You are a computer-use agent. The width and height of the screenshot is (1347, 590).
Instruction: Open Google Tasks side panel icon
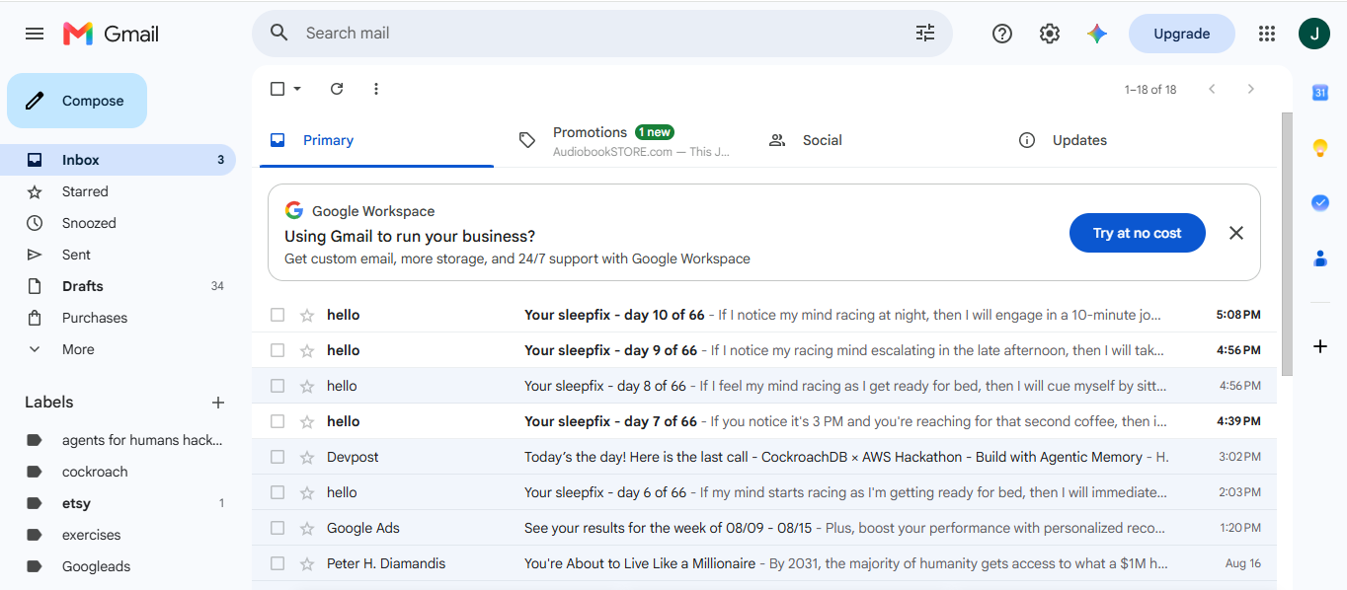(x=1320, y=202)
